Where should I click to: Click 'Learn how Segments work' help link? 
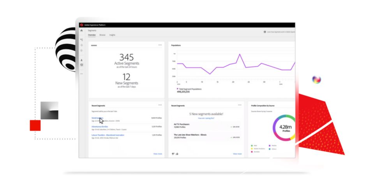tap(281, 32)
